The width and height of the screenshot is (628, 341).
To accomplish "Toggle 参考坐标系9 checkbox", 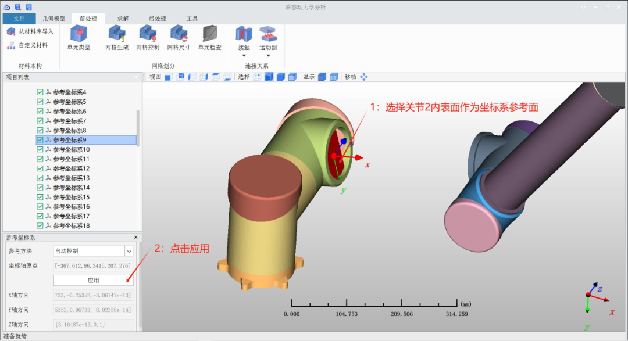I will point(40,140).
